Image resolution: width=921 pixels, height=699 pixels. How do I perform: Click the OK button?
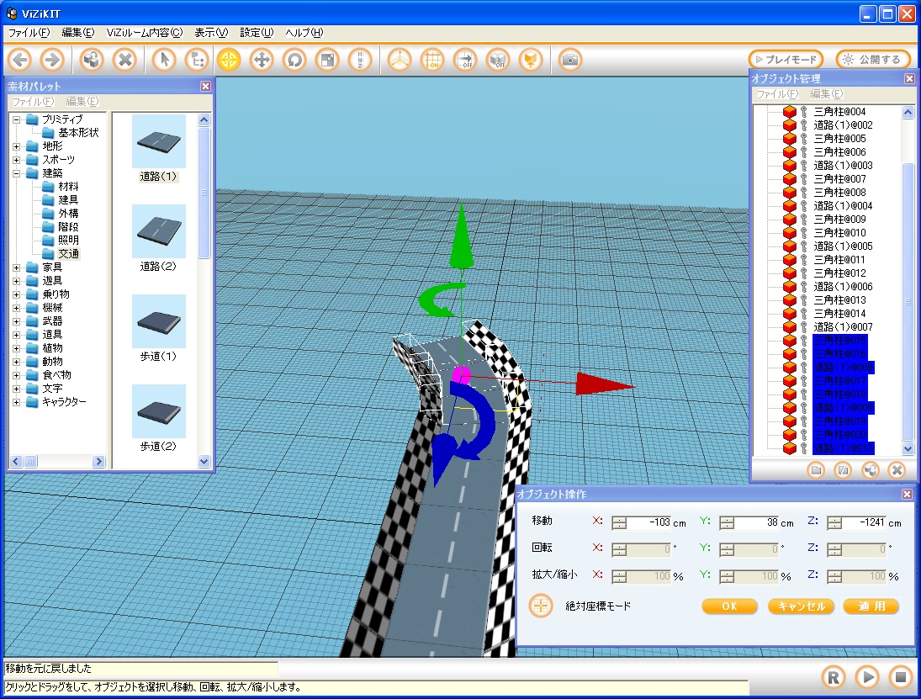(729, 606)
